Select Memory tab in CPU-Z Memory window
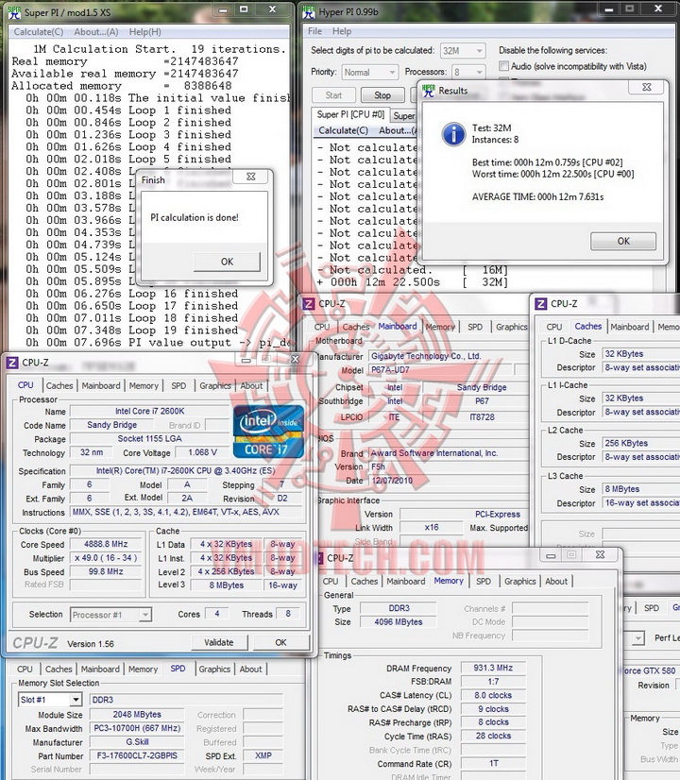This screenshot has height=780, width=680. pyautogui.click(x=449, y=581)
